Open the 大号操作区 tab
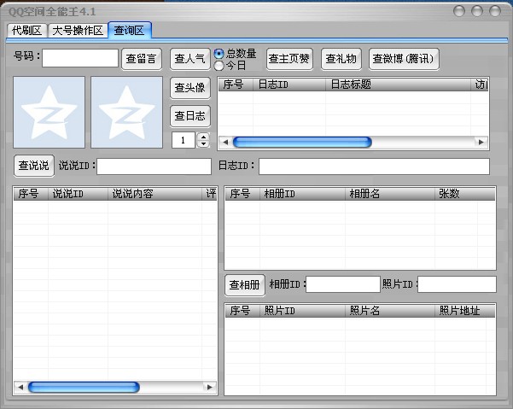The image size is (513, 409). point(78,31)
